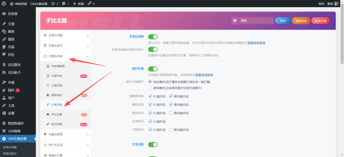Click the 媒体 media icon

[4, 32]
